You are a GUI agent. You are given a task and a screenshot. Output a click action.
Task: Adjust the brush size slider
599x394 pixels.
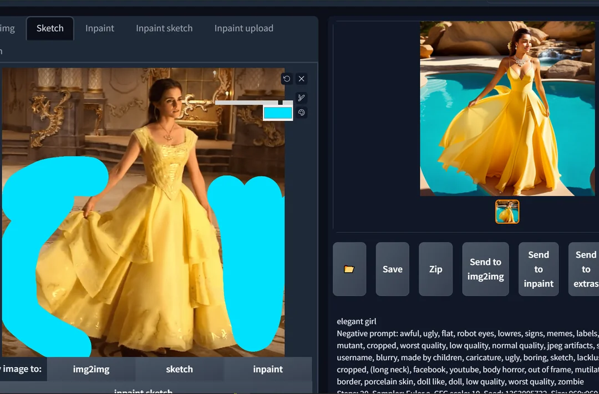(x=253, y=103)
